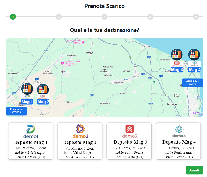Image resolution: width=207 pixels, height=177 pixels.
Task: Click the pink Agriturismo Tenuta Villa Catena pin
Action: coord(62,63)
